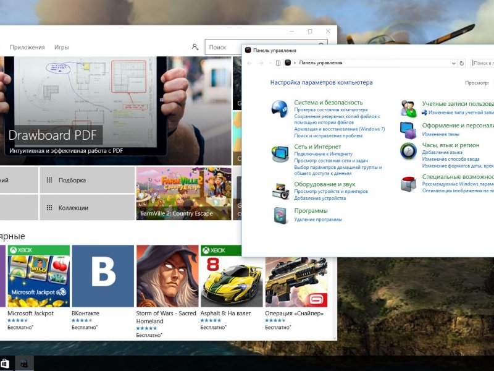The height and width of the screenshot is (371, 494).
Task: Click Архивация и восстановление (Windows 7)
Action: (x=339, y=129)
